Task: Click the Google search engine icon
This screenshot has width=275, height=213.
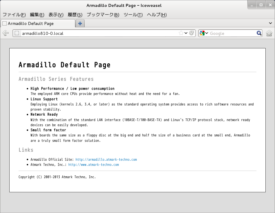Action: pyautogui.click(x=202, y=33)
